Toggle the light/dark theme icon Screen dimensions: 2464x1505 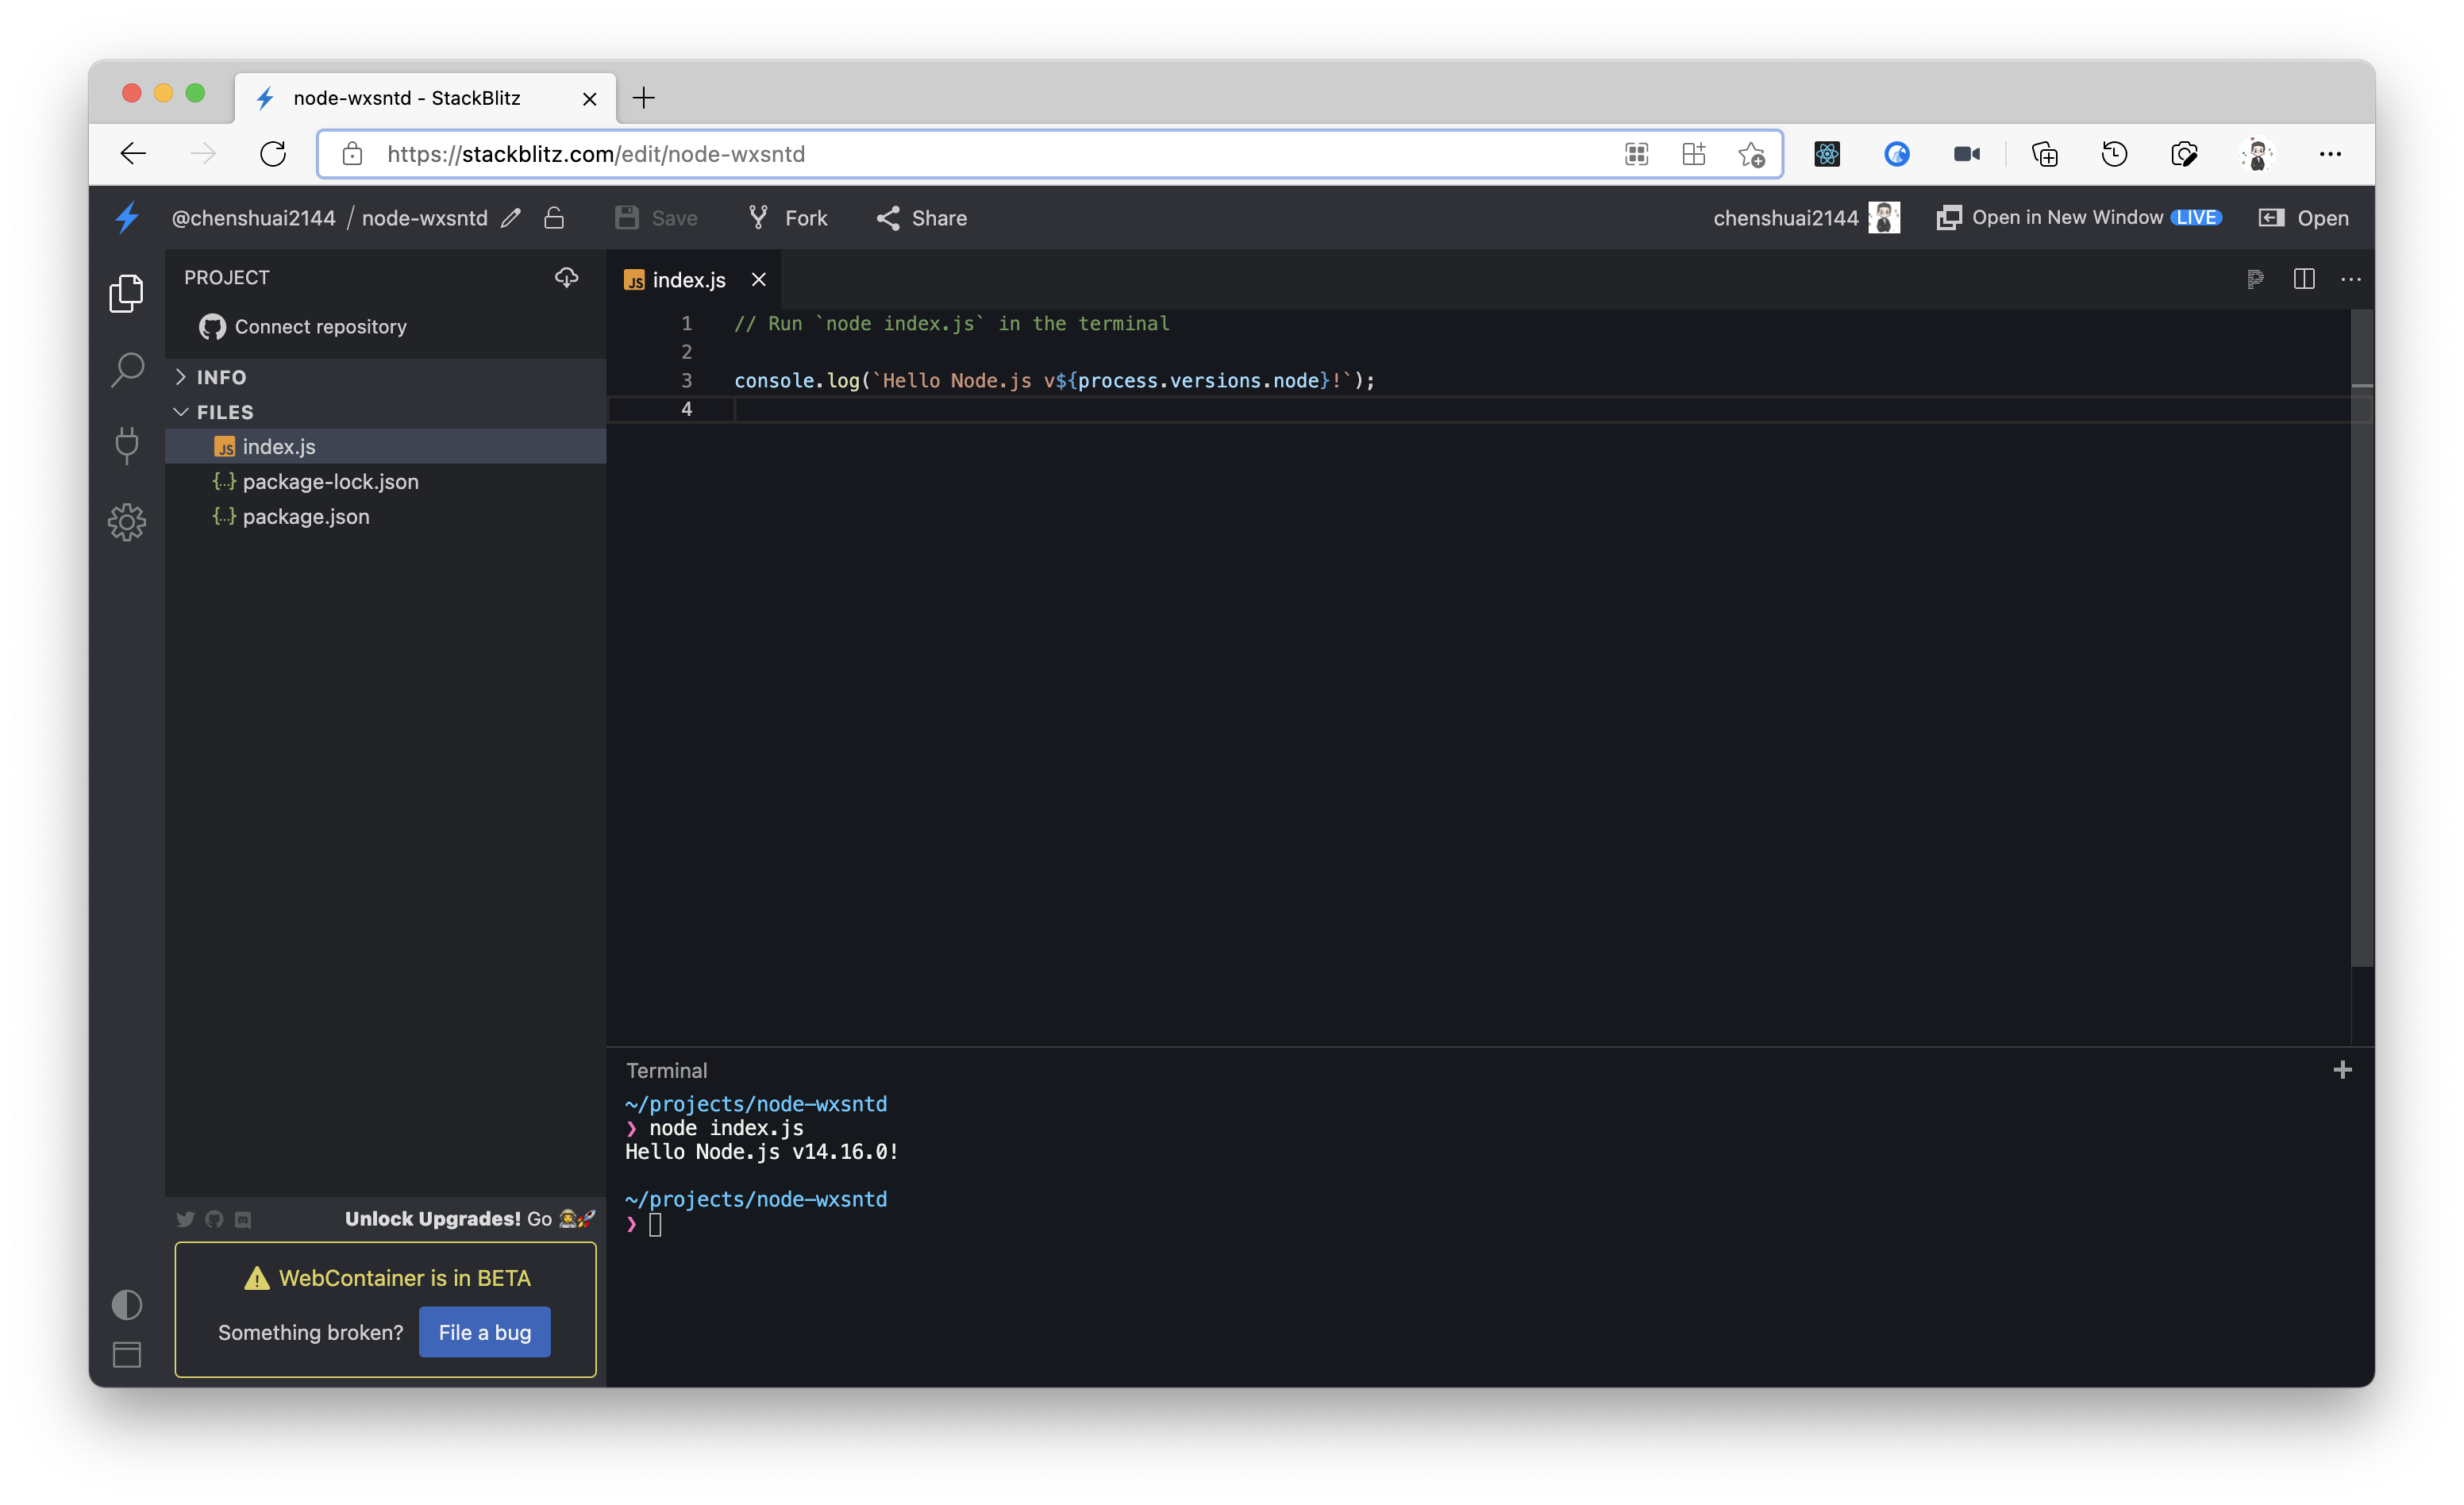(x=127, y=1304)
